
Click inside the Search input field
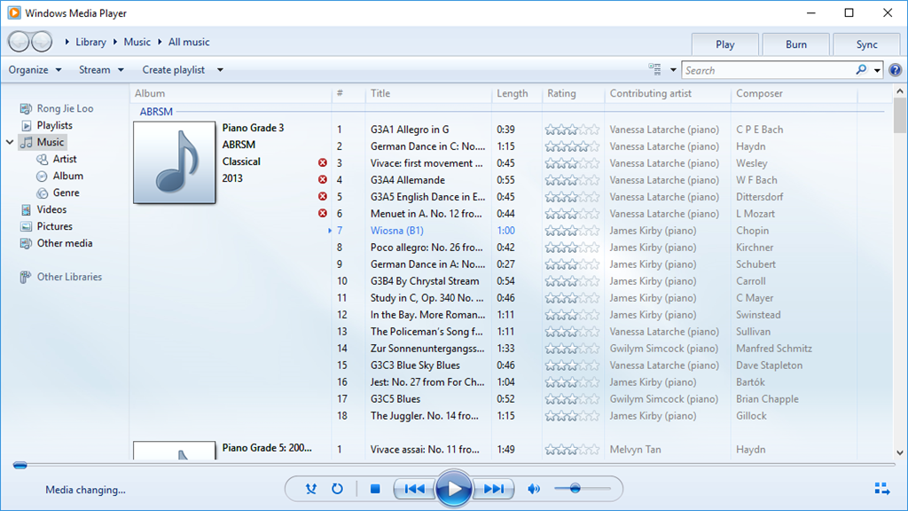769,70
